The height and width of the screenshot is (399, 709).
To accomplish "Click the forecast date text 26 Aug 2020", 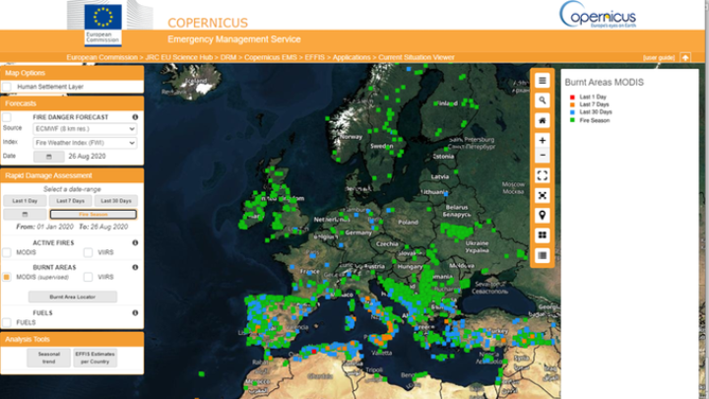I will click(87, 157).
